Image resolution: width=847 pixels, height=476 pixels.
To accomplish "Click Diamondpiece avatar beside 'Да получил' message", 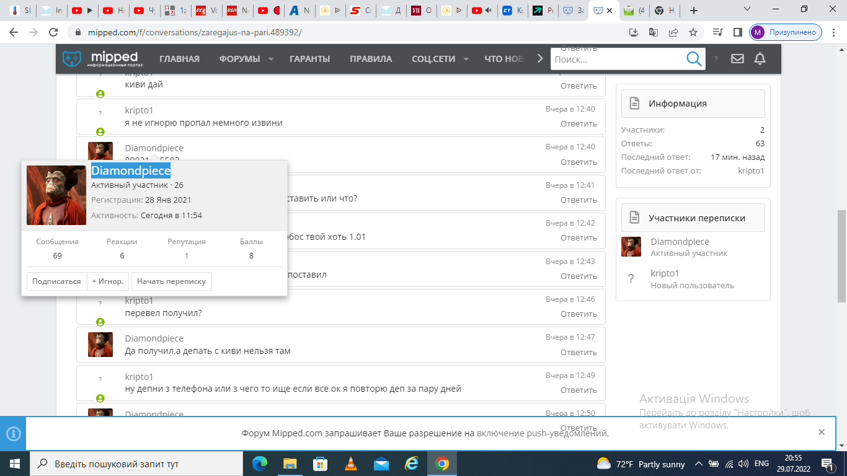I will [100, 345].
